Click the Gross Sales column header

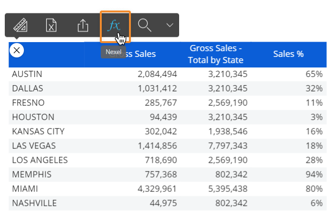click(x=139, y=54)
